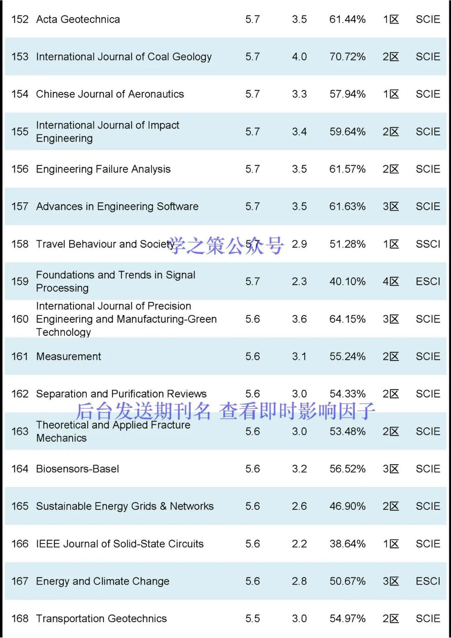Select the Biosensors-Basel journal name

coord(77,469)
